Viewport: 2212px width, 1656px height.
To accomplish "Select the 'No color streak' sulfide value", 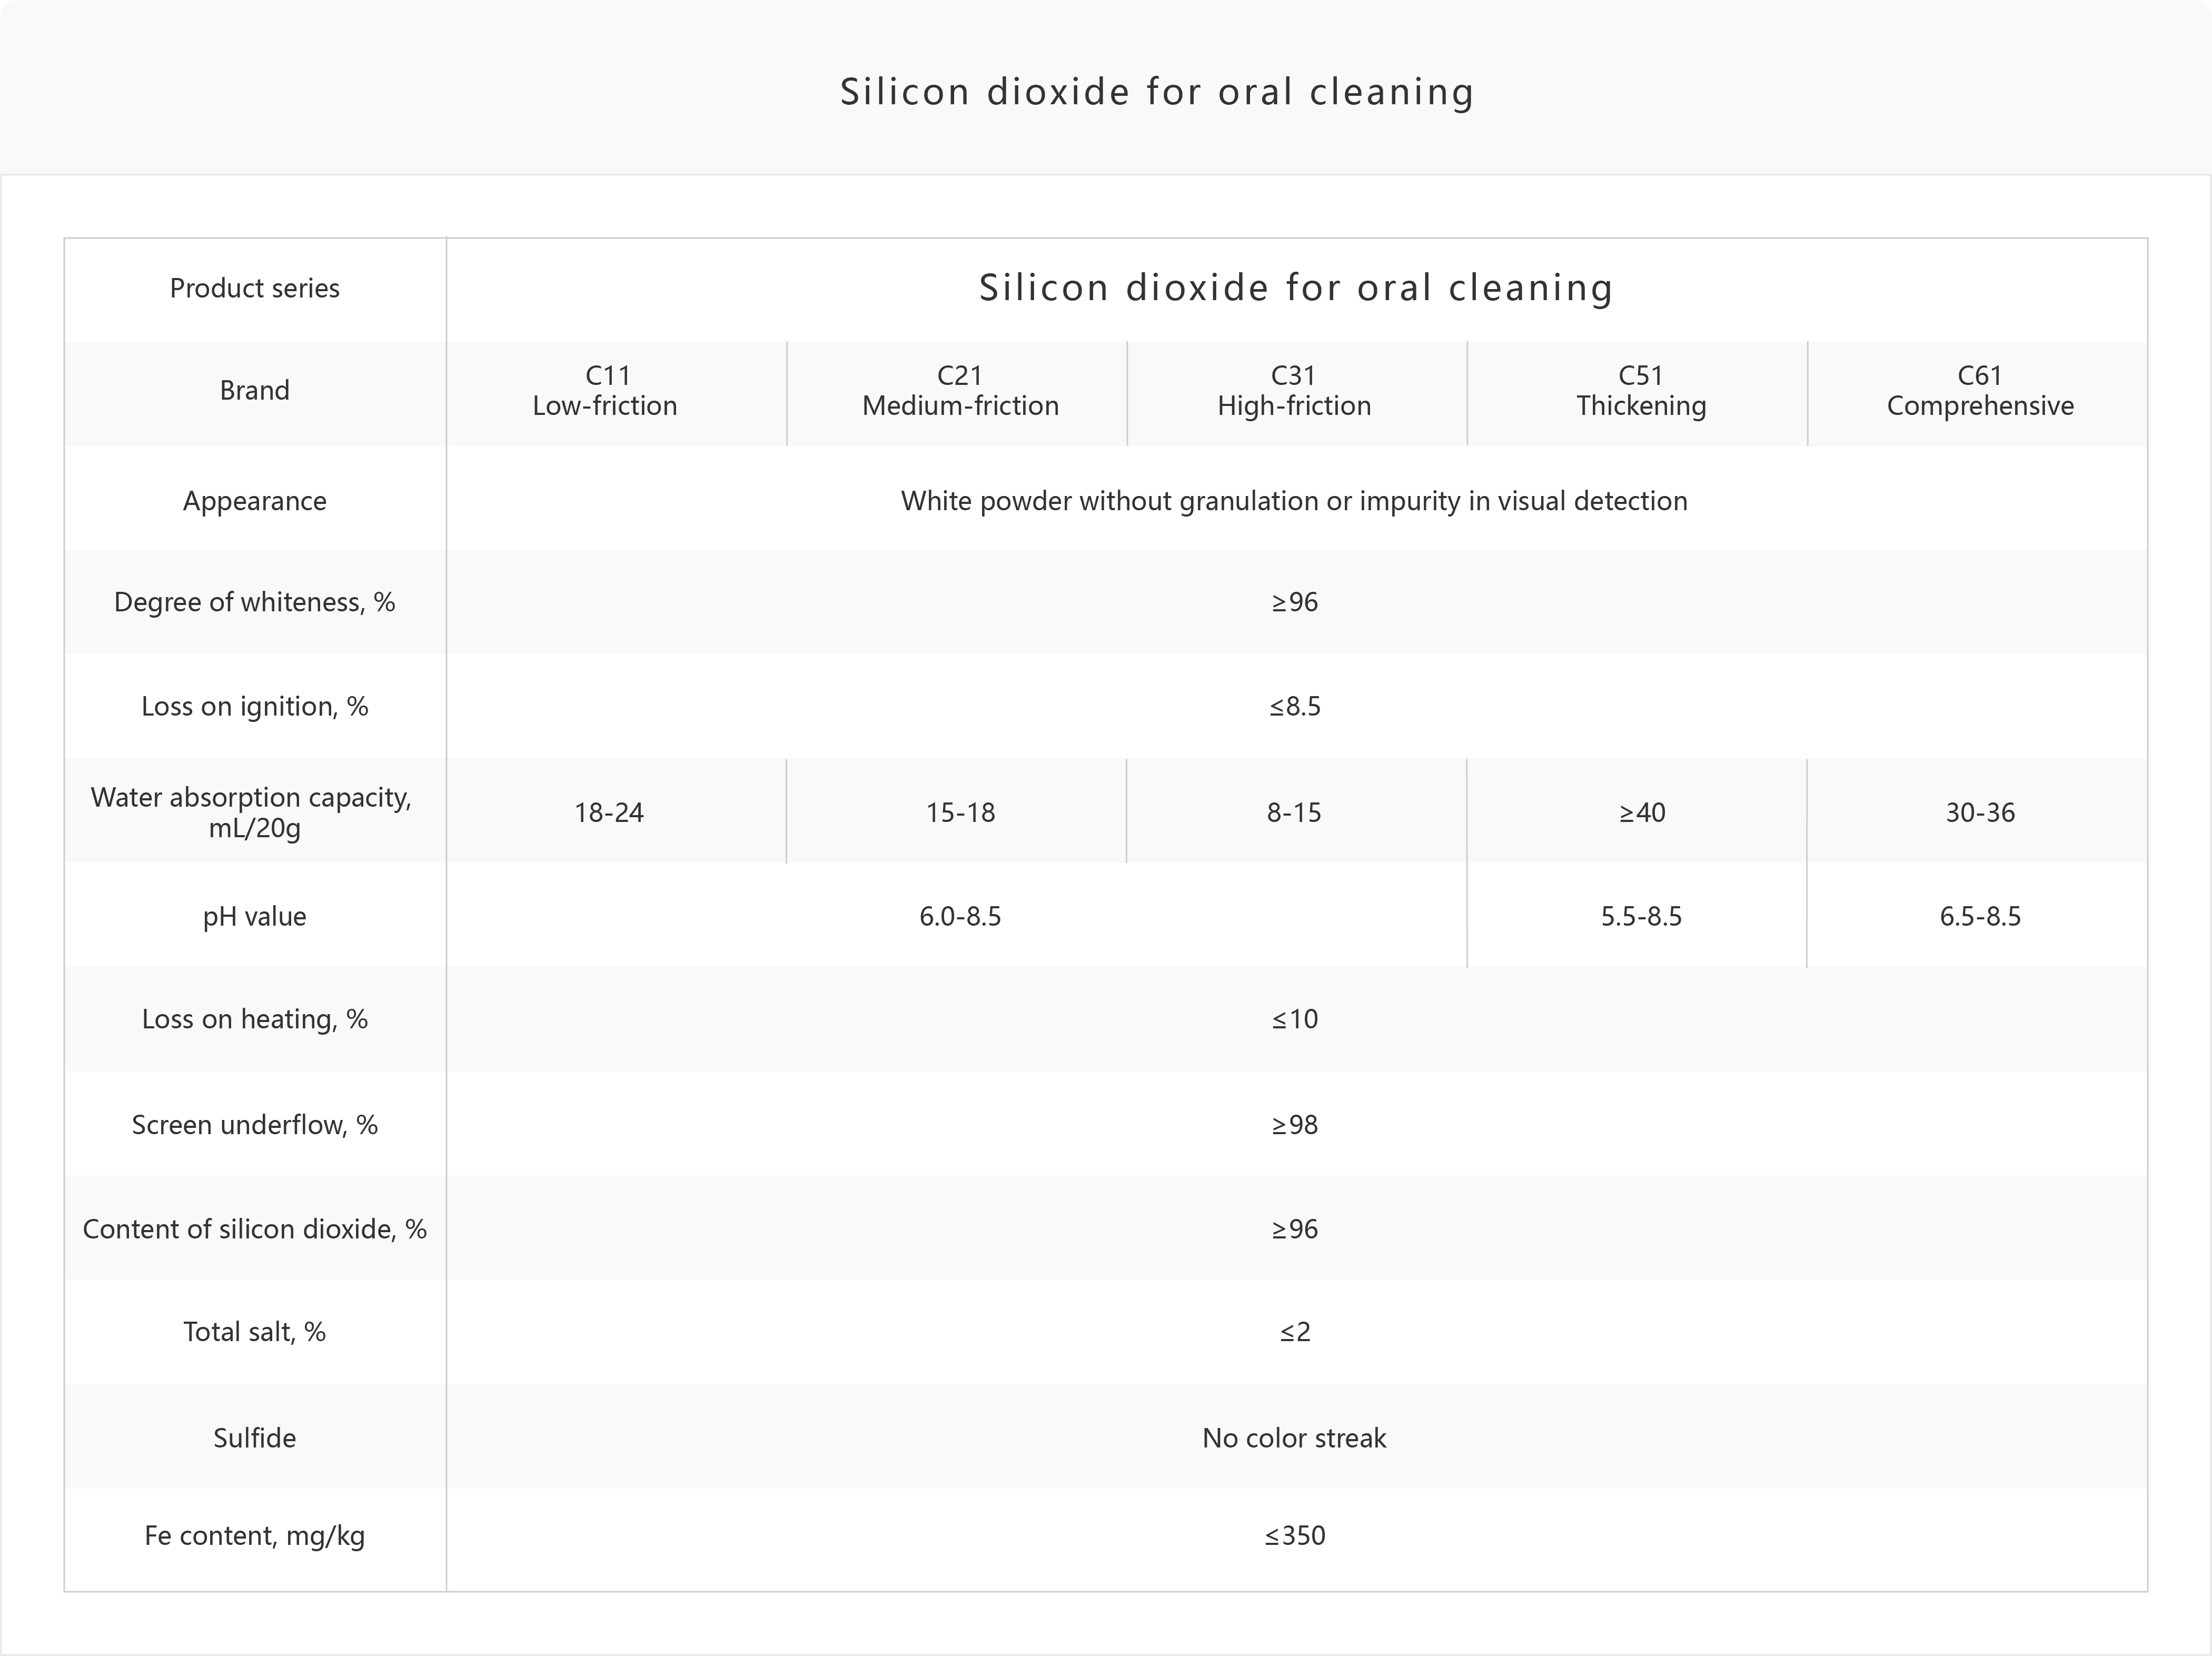I will pos(1294,1438).
